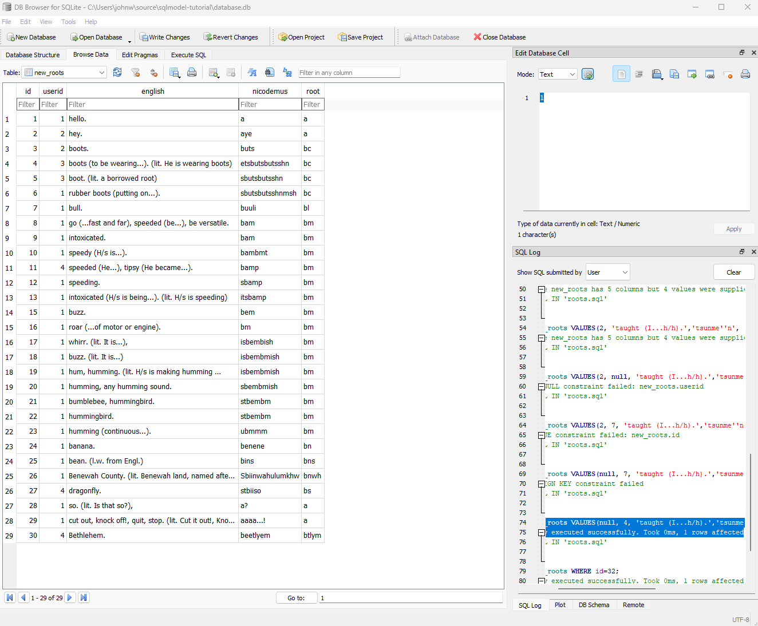Toggle word wrap in the cell editor
The height and width of the screenshot is (626, 758).
pos(638,74)
